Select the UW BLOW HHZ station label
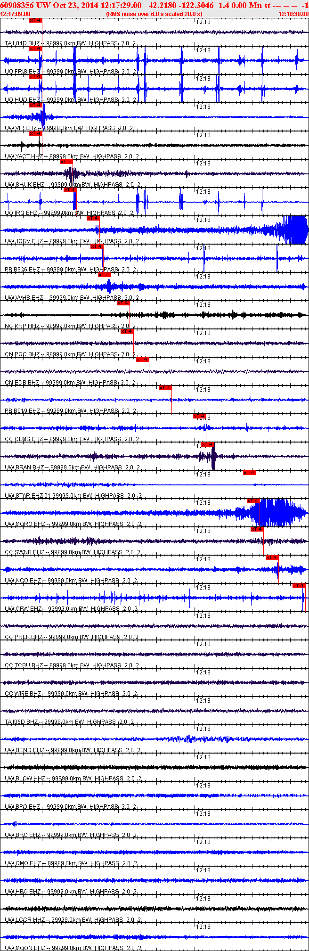This screenshot has width=309, height=951. coord(24,779)
